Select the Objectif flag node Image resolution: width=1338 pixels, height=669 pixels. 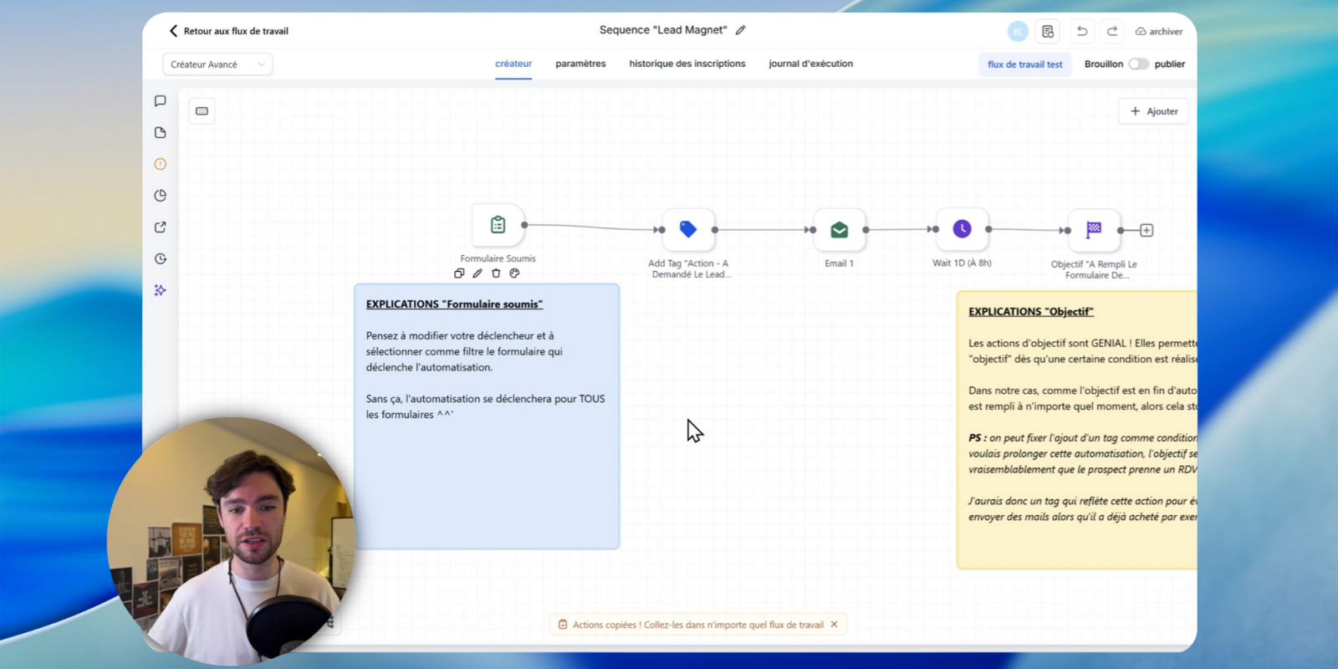pos(1094,230)
